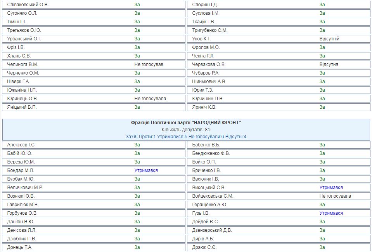Click Відсутня status for Червакова О.В.
This screenshot has width=372, height=252.
[329, 64]
